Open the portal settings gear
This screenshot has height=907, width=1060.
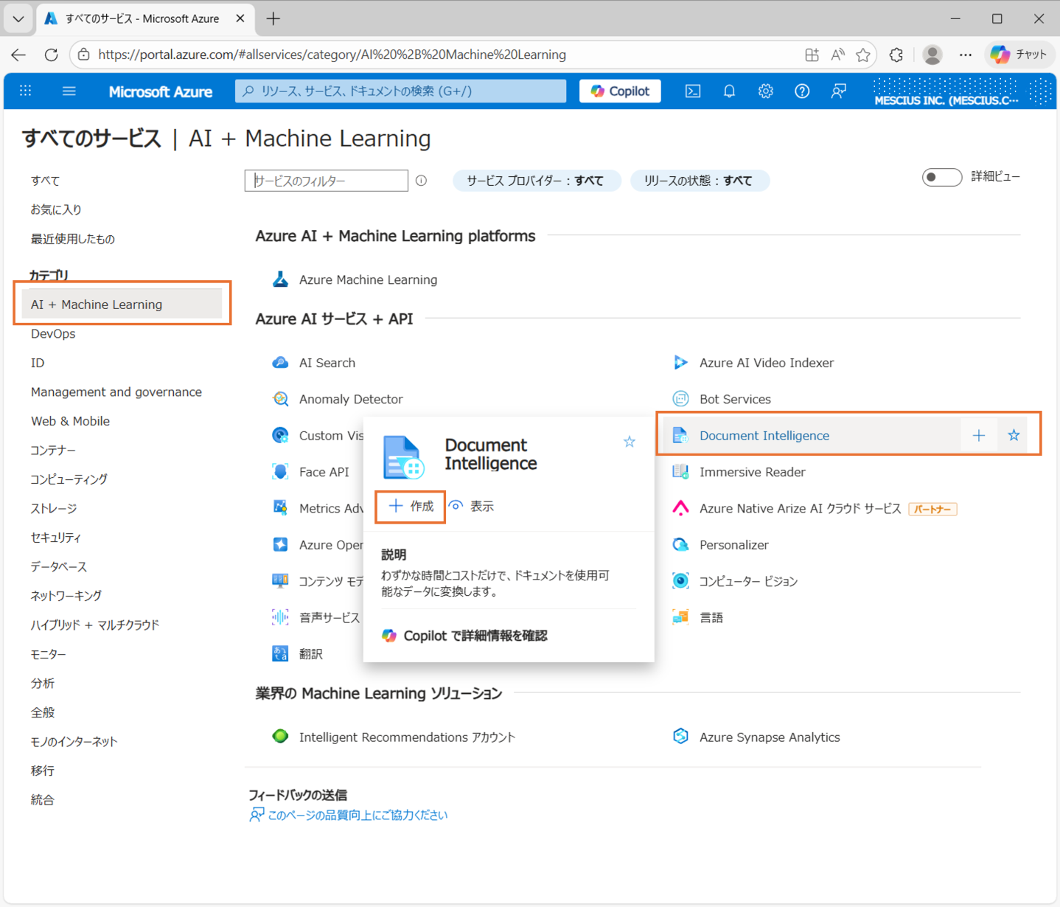(765, 91)
